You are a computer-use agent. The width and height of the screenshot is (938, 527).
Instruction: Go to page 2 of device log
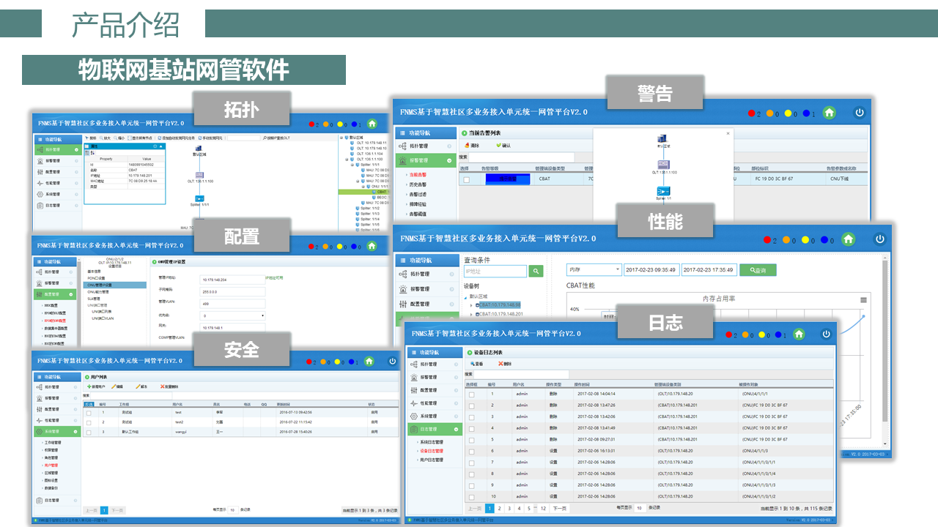click(x=498, y=508)
